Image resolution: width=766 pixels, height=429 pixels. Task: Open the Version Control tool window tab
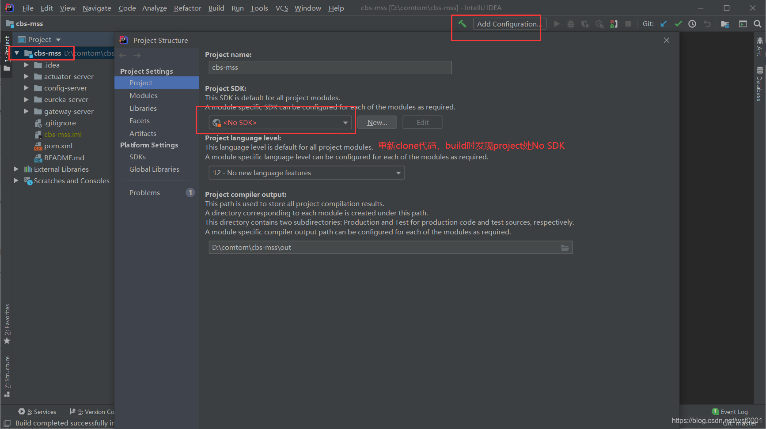click(92, 412)
